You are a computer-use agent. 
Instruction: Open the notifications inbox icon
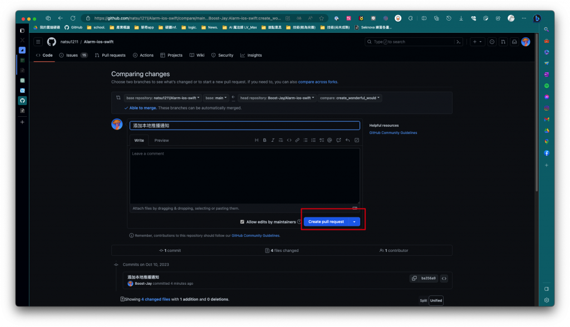pos(514,42)
